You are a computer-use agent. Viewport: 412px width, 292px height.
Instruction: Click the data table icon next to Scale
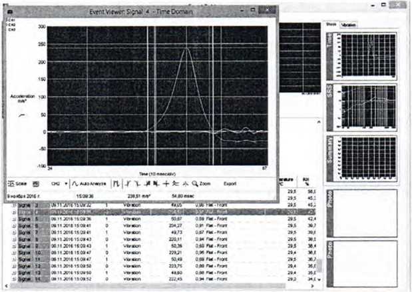point(36,183)
